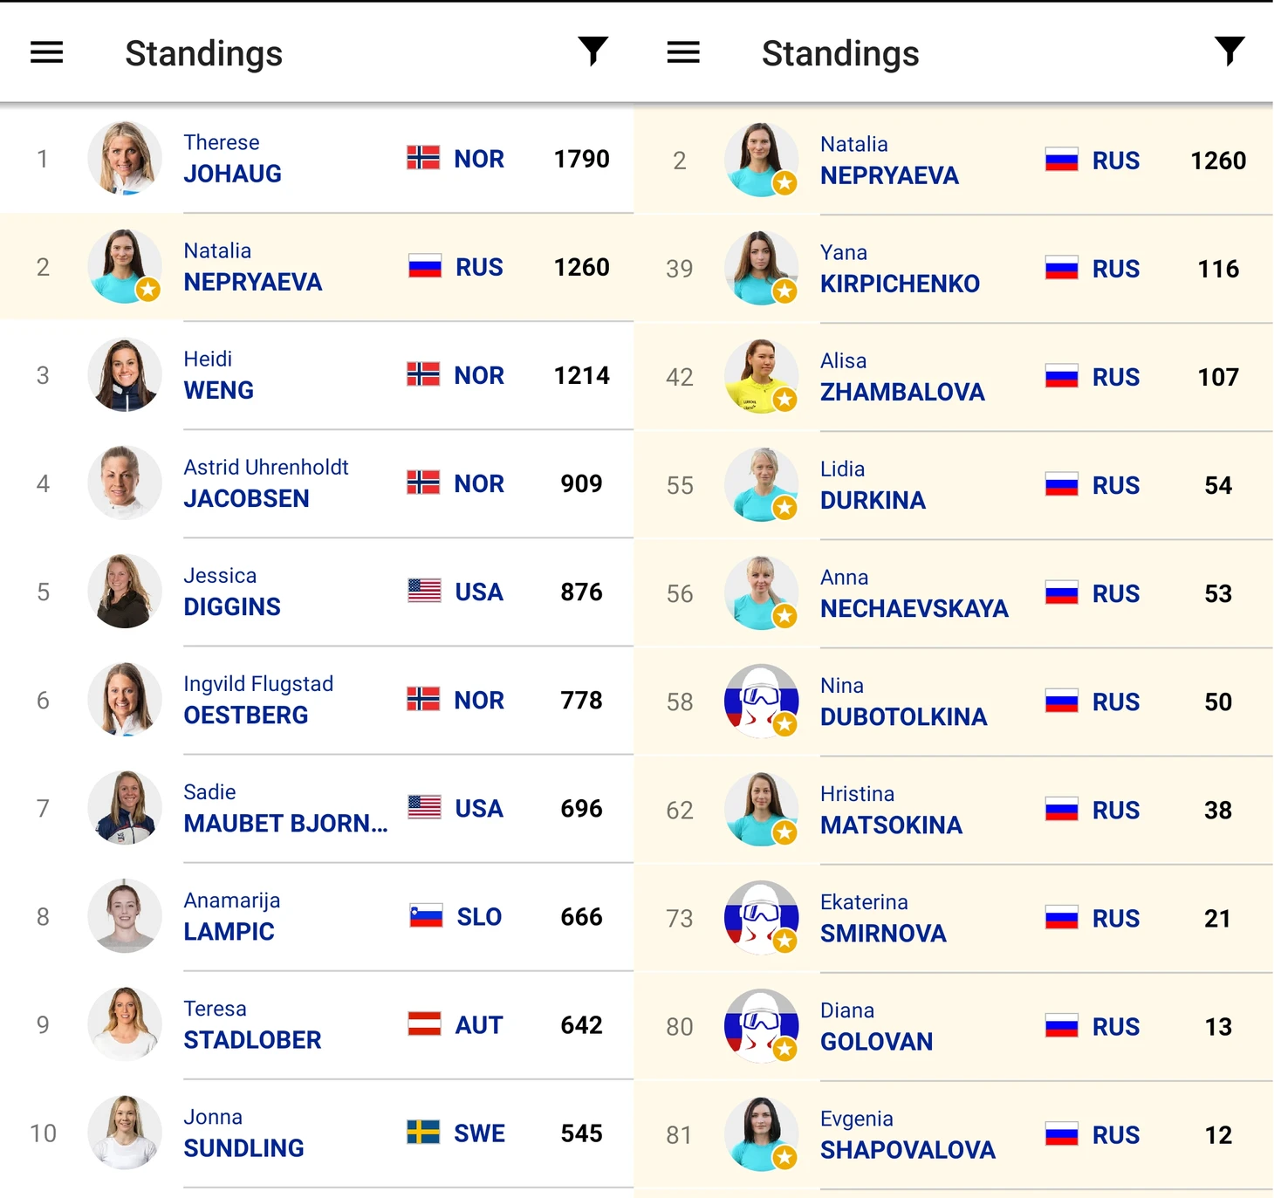Screen dimensions: 1274x1198
Task: Click the left panel filter funnel icon
Action: pos(592,51)
